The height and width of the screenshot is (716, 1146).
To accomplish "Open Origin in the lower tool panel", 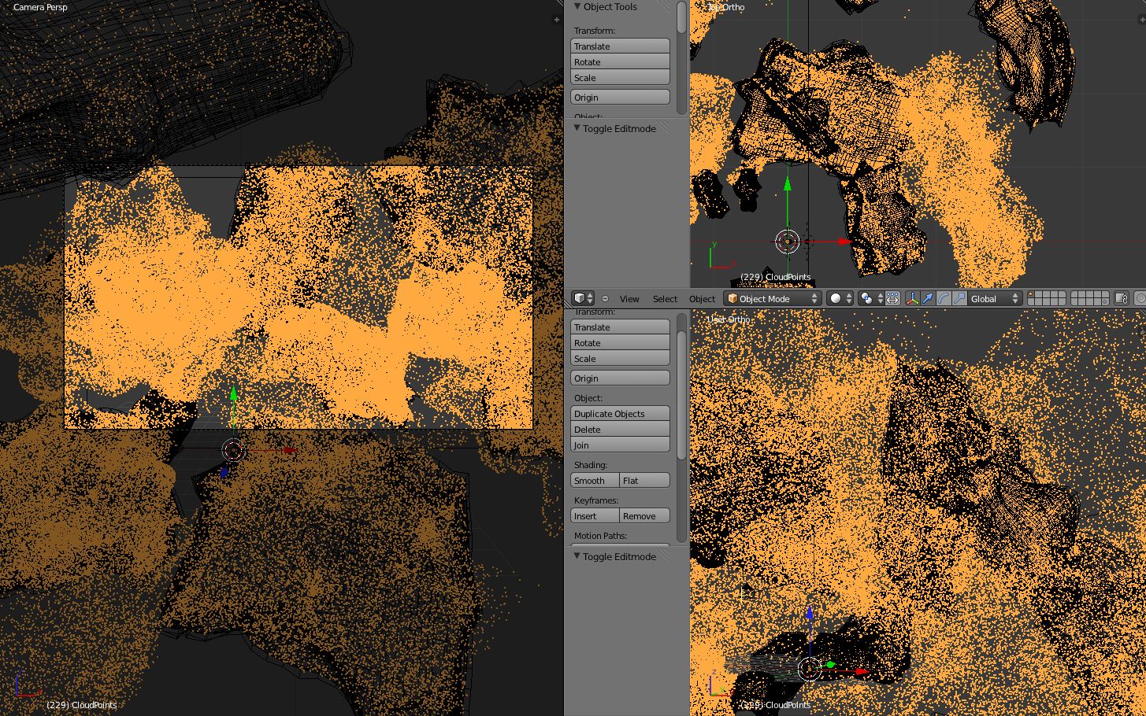I will [x=620, y=378].
